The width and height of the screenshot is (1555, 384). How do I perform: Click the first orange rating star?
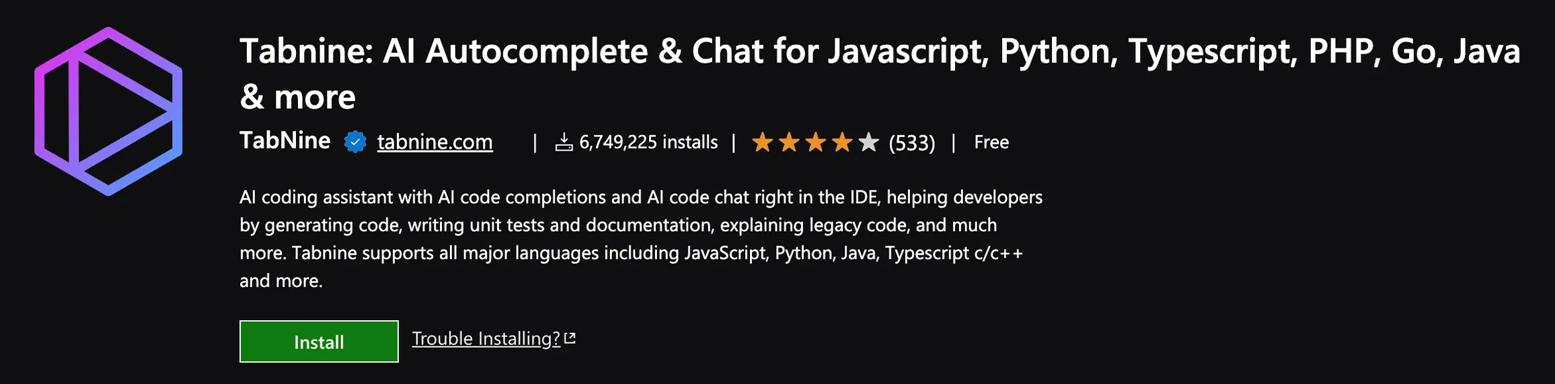[762, 142]
